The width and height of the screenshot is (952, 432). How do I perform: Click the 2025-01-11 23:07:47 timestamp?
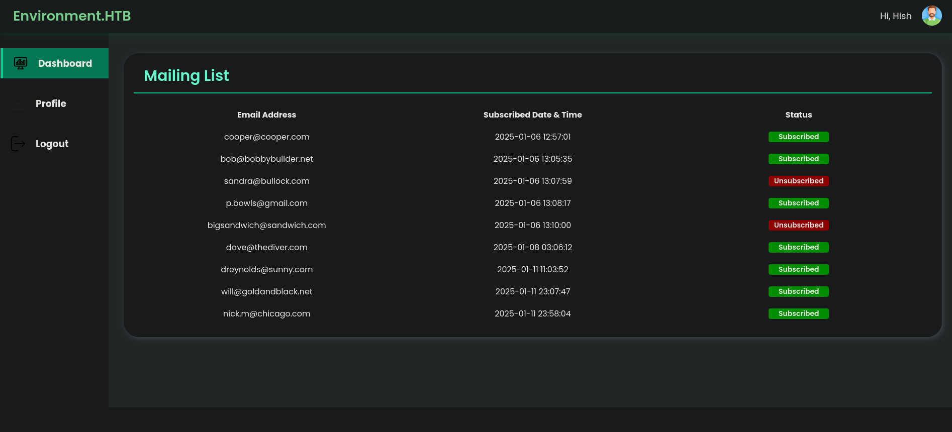(532, 291)
